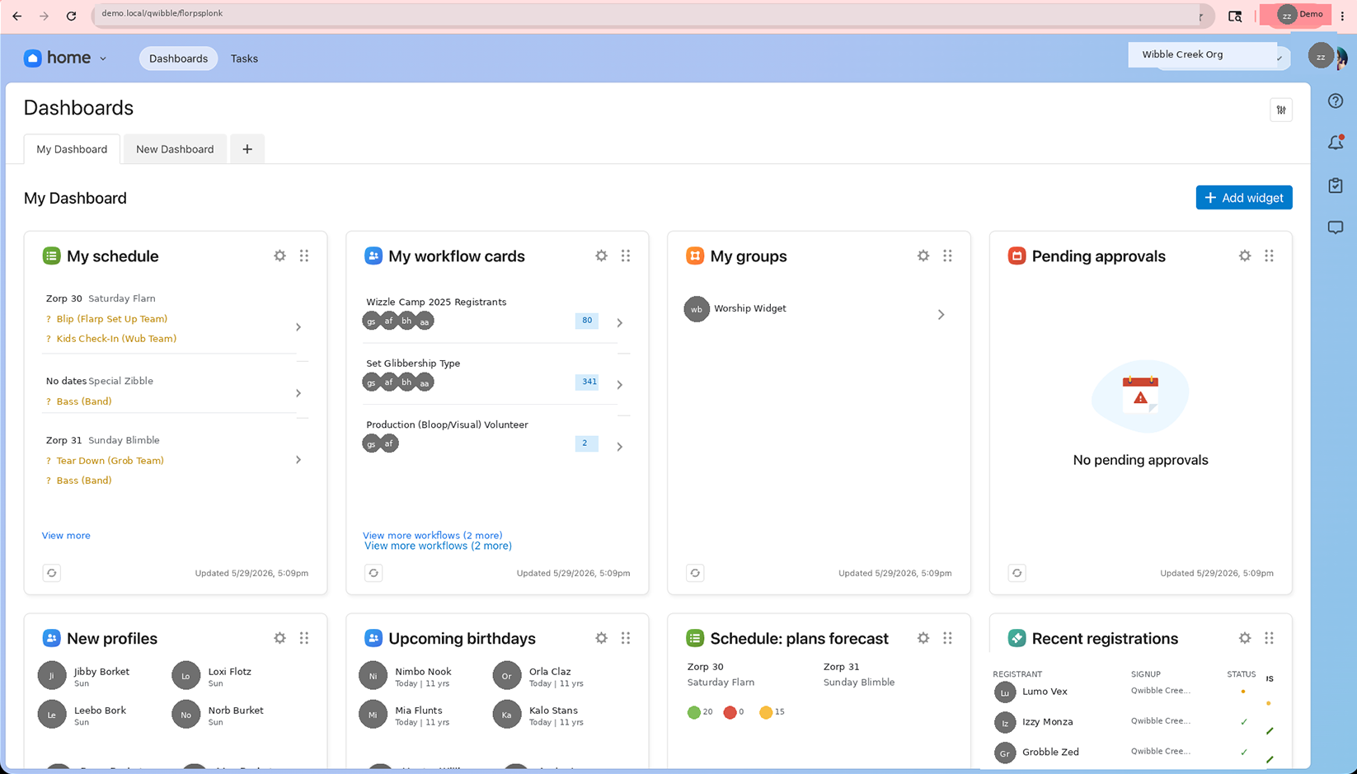Refresh the My schedule widget
Image resolution: width=1357 pixels, height=774 pixels.
[52, 573]
